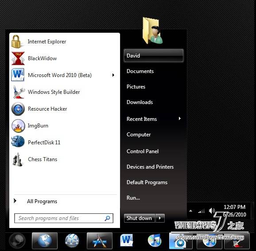Image resolution: width=256 pixels, height=251 pixels.
Task: Click Search programs and files box
Action: tap(64, 218)
